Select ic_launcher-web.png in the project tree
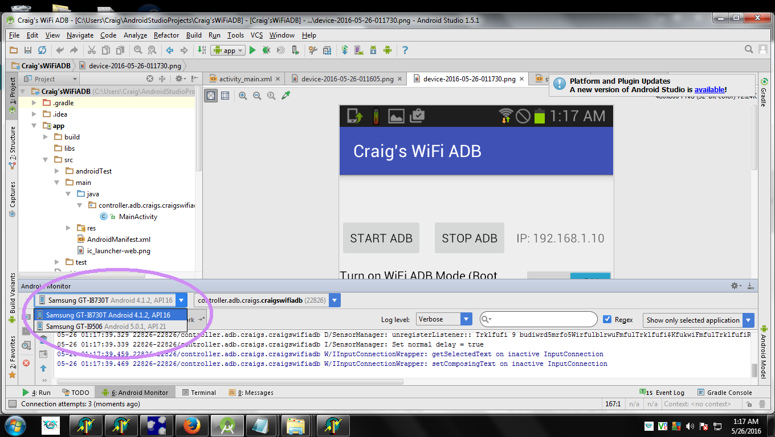 (x=119, y=251)
